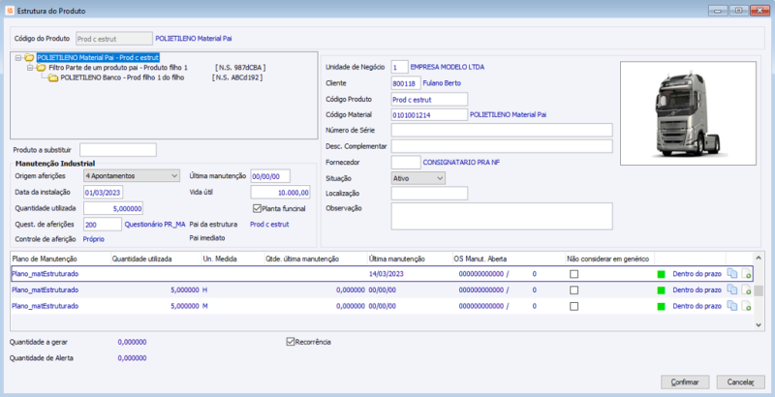This screenshot has height=397, width=775.
Task: Click the 'Questionário PR_MA' text
Action: 155,225
